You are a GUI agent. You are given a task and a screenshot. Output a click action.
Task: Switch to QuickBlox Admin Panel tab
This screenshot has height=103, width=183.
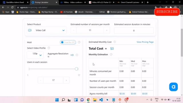pyautogui.click(x=15, y=2)
